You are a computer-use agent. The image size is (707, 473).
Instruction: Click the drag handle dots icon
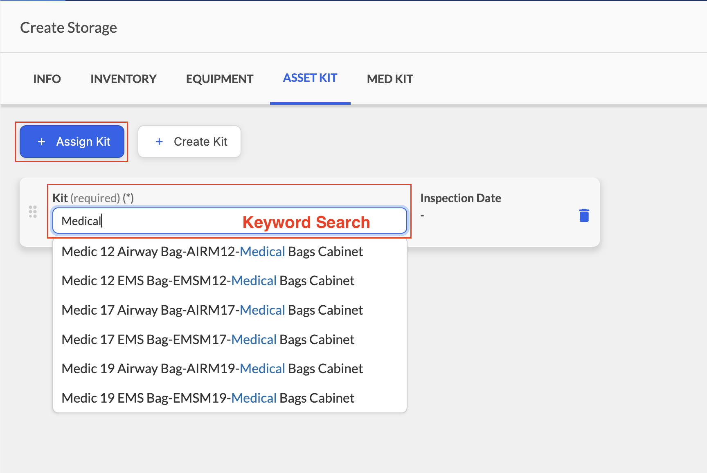[33, 212]
